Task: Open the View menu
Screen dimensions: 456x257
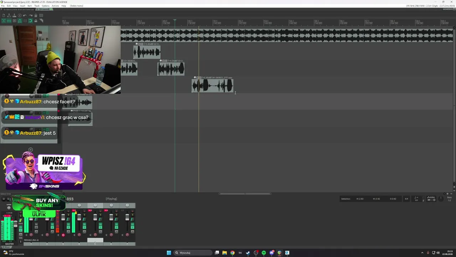Action: [x=15, y=6]
